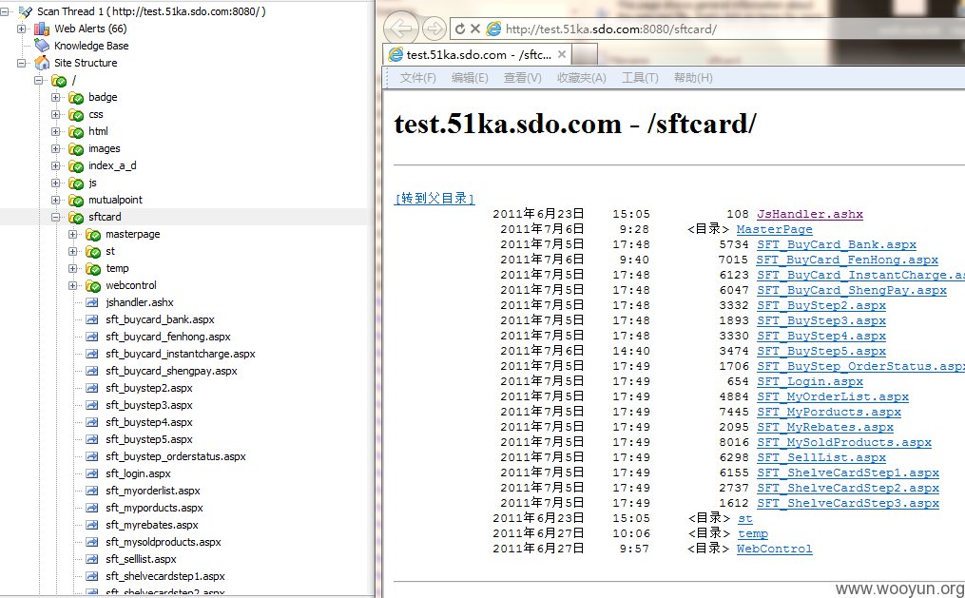
Task: Open the st directory link
Action: tap(744, 519)
